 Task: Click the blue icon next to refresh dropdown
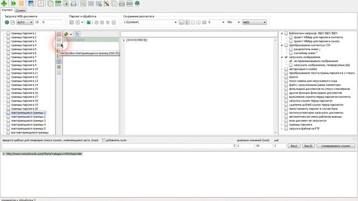pos(77,34)
